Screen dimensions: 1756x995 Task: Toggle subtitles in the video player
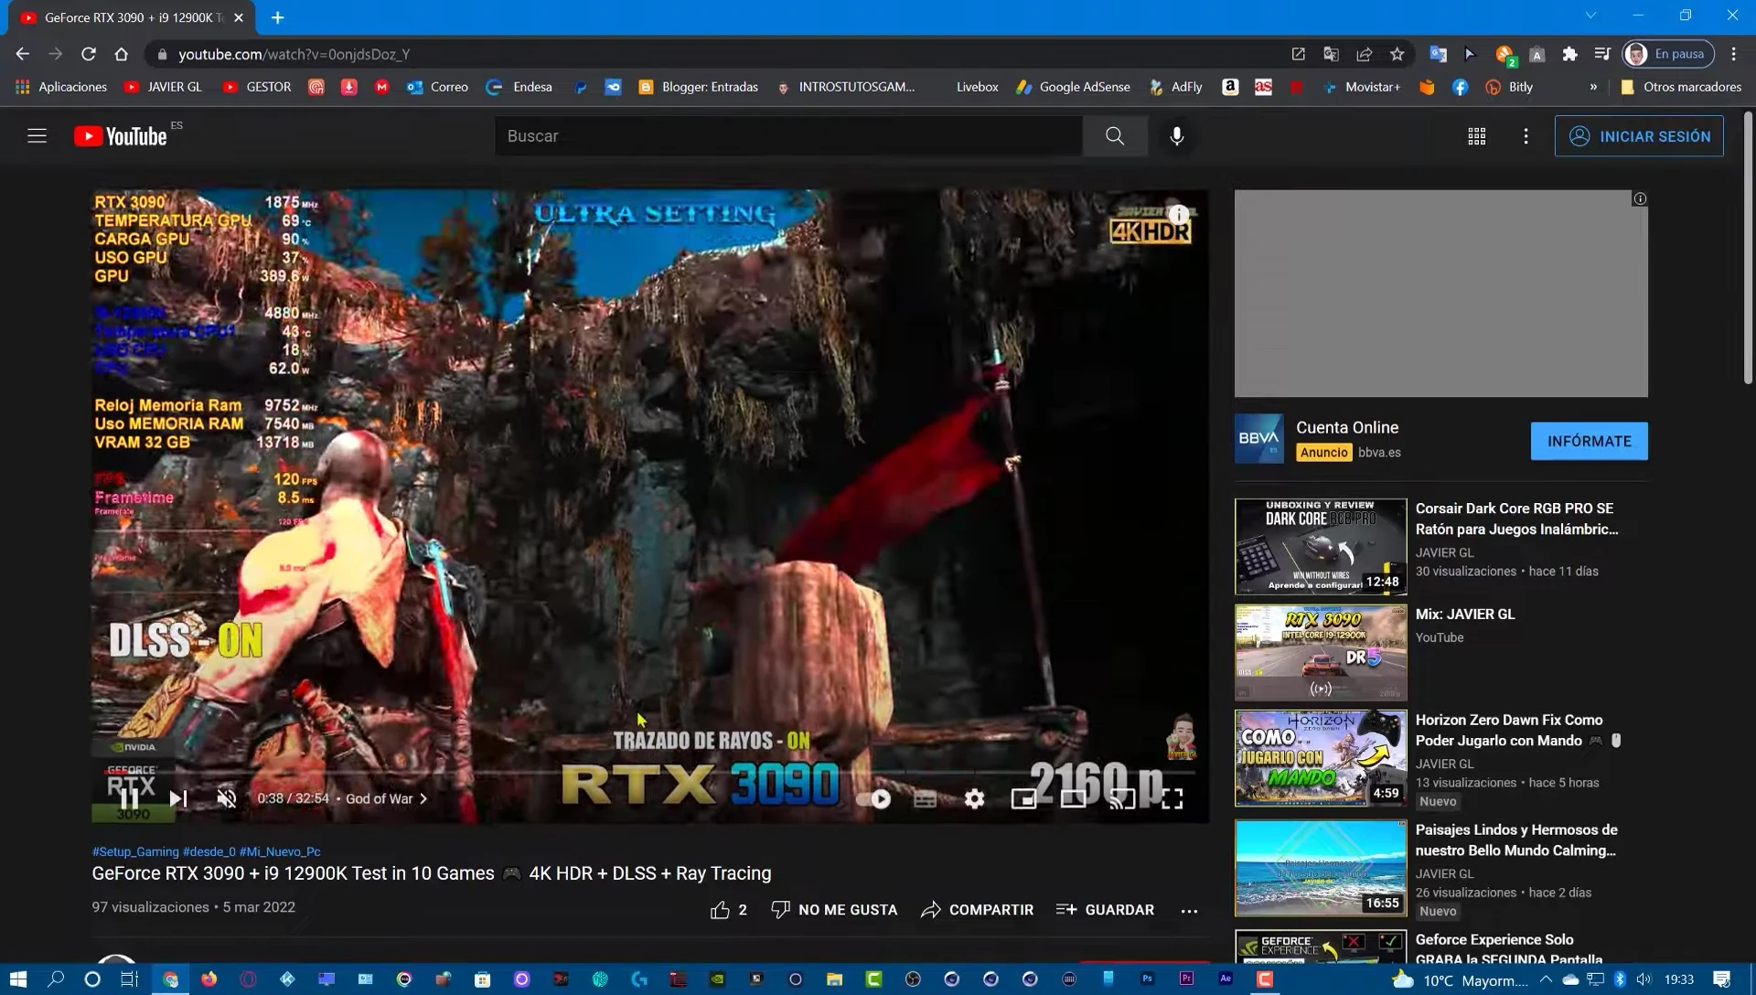(926, 799)
